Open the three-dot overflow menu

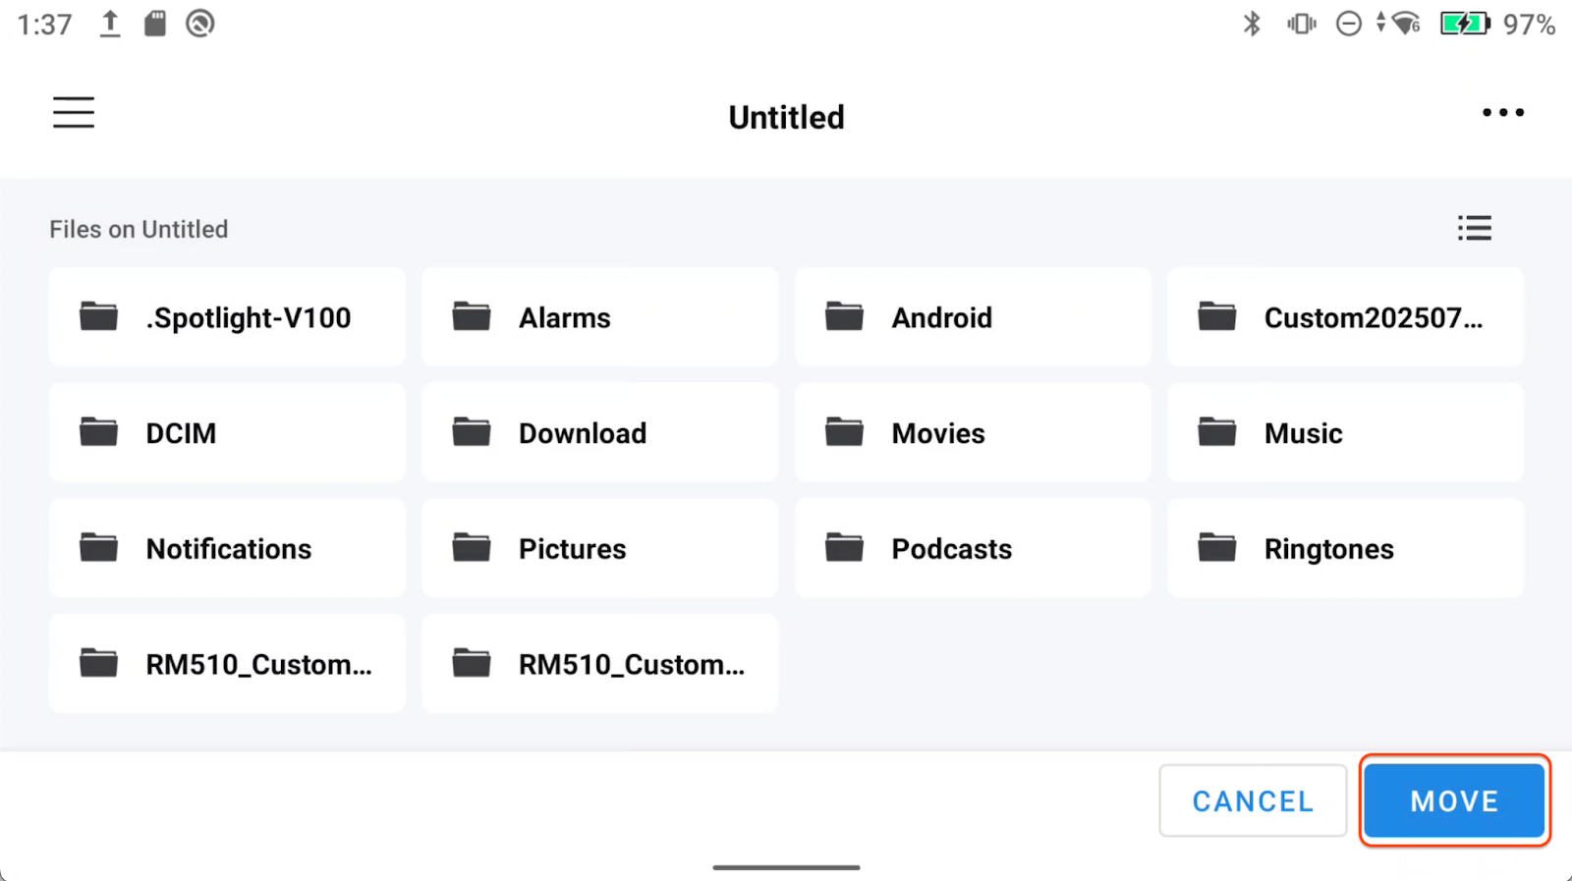[1502, 113]
